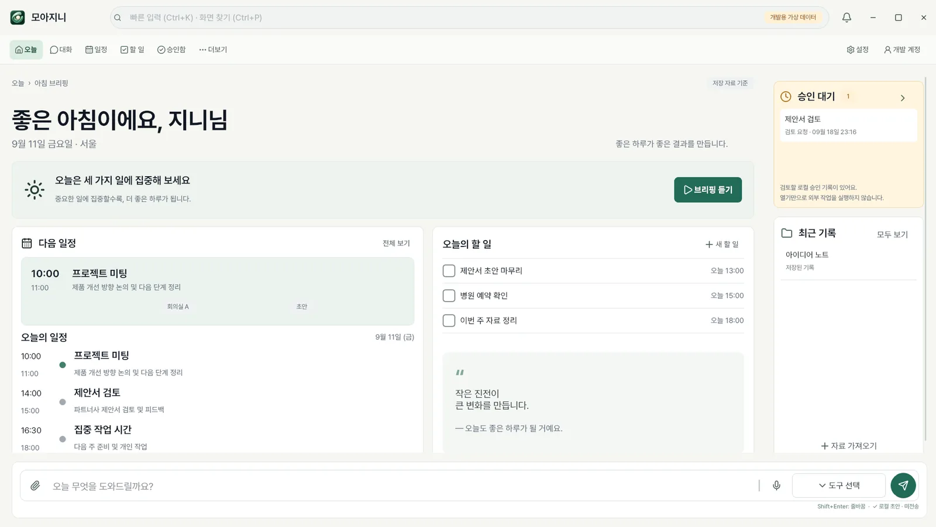Open 개발 계정 user account
This screenshot has width=936, height=527.
[x=902, y=50]
